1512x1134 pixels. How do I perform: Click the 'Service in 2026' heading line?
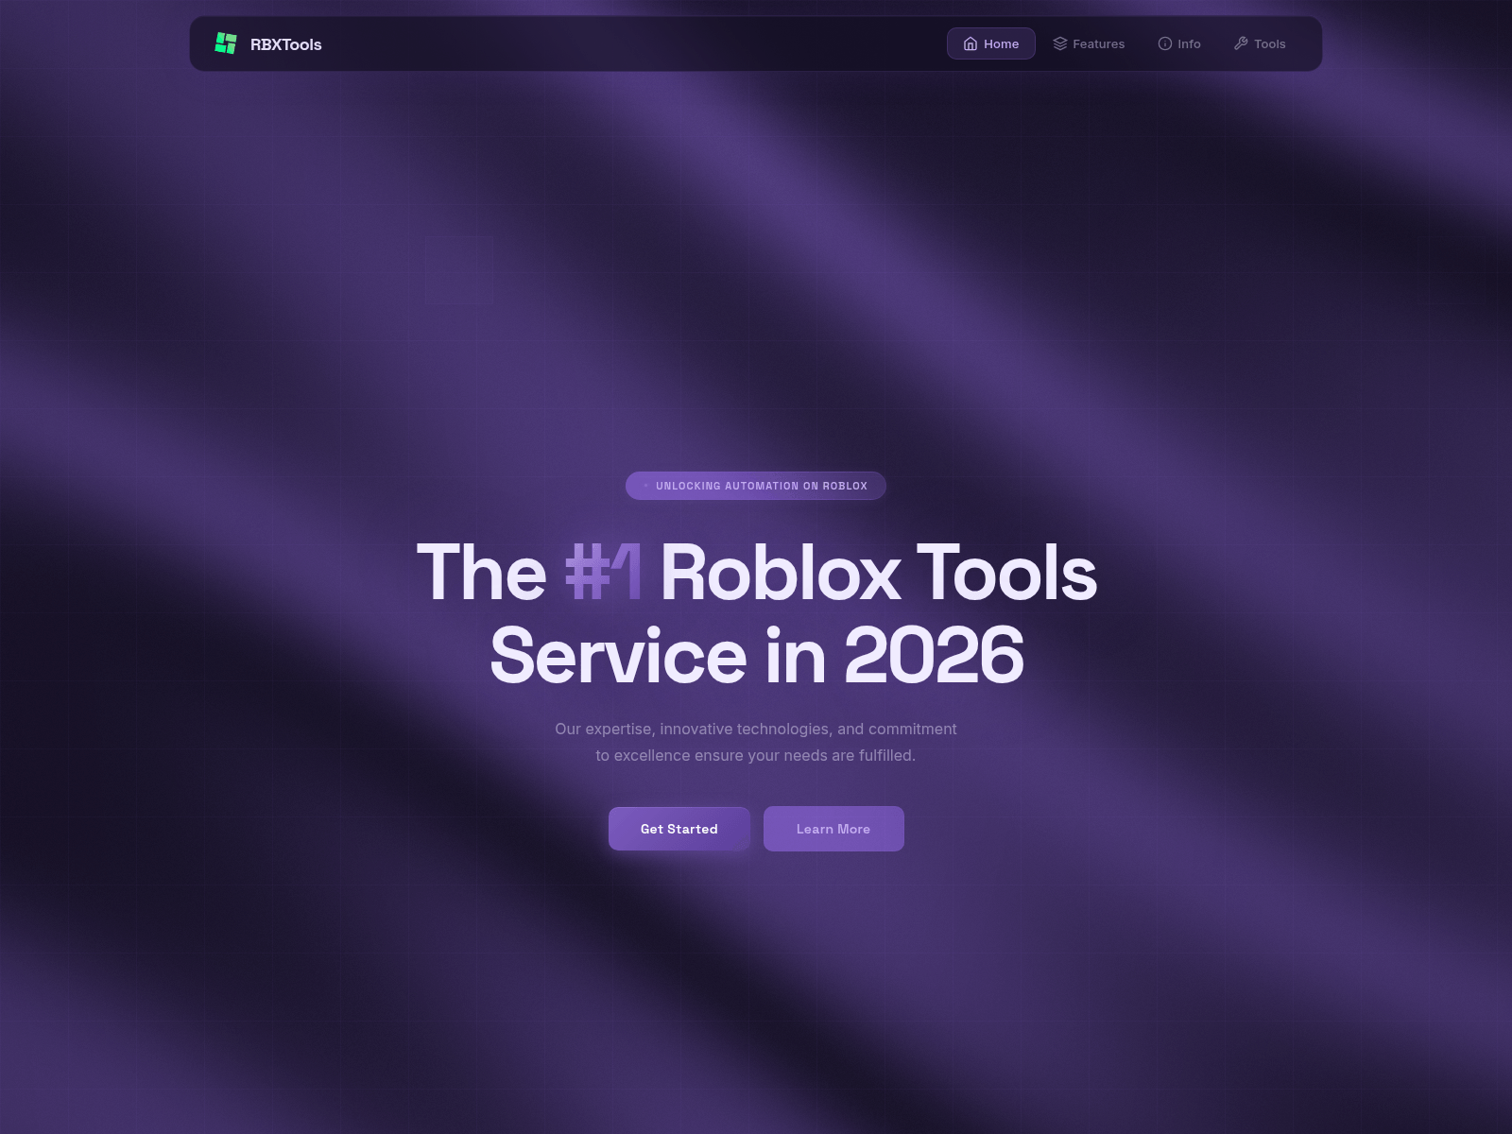click(x=757, y=656)
